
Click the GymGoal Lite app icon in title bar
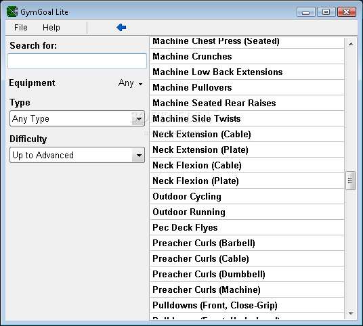click(x=12, y=11)
